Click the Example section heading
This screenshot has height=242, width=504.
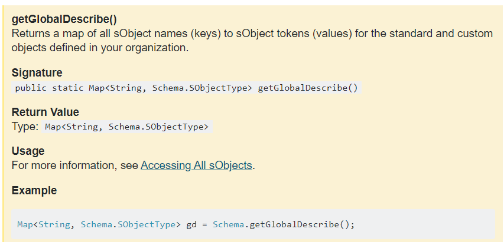[34, 190]
